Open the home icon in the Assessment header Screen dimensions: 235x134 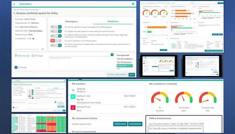tap(133, 4)
